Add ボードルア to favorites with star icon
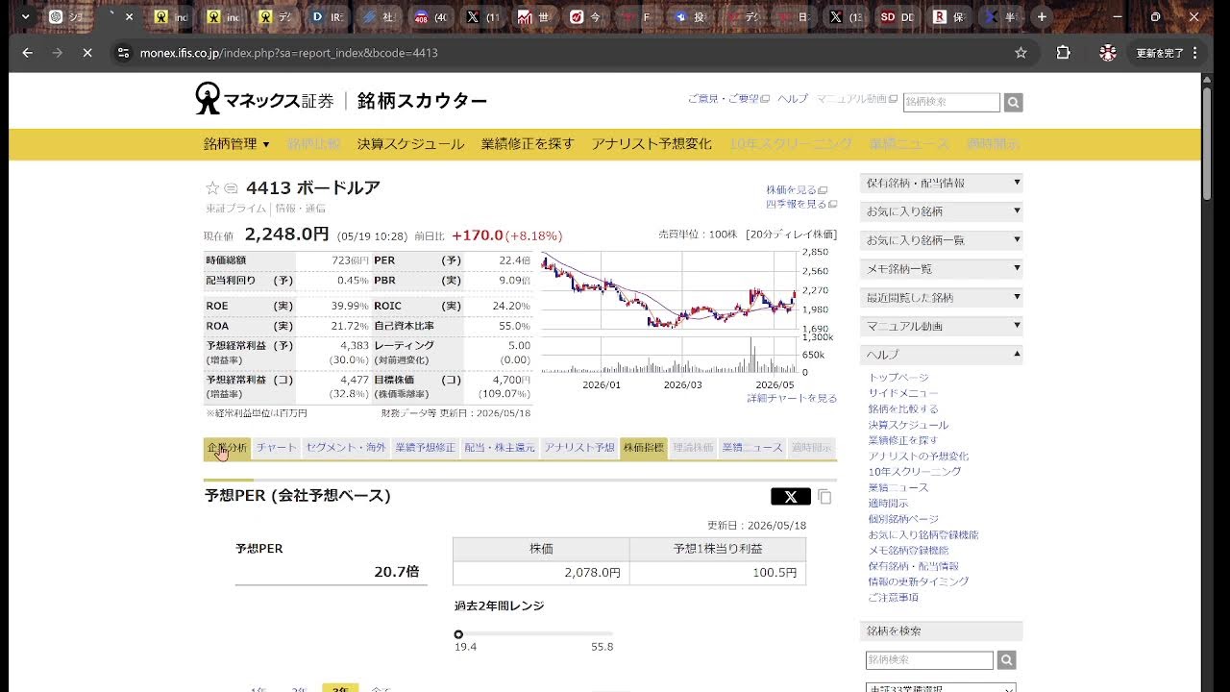 pos(212,188)
